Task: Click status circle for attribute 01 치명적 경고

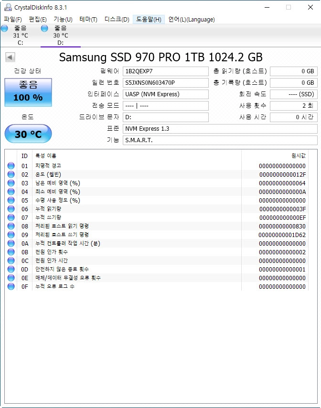Action: point(11,166)
